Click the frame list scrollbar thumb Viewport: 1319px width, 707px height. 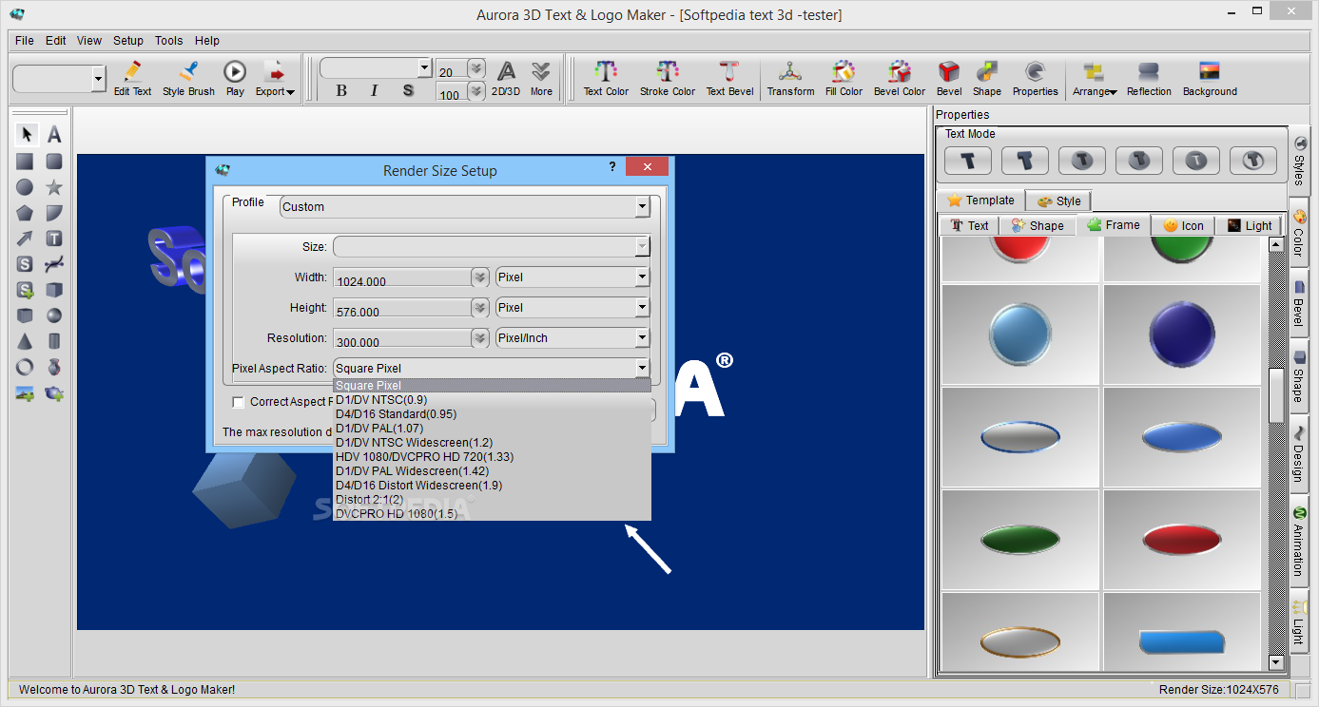1276,394
